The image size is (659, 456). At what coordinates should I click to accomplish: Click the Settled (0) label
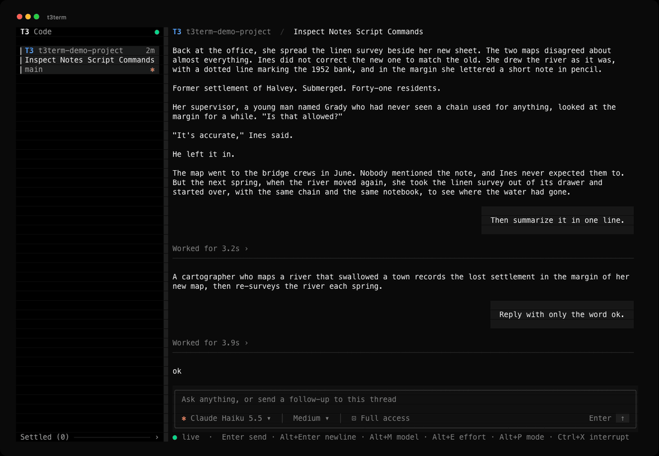pyautogui.click(x=44, y=437)
